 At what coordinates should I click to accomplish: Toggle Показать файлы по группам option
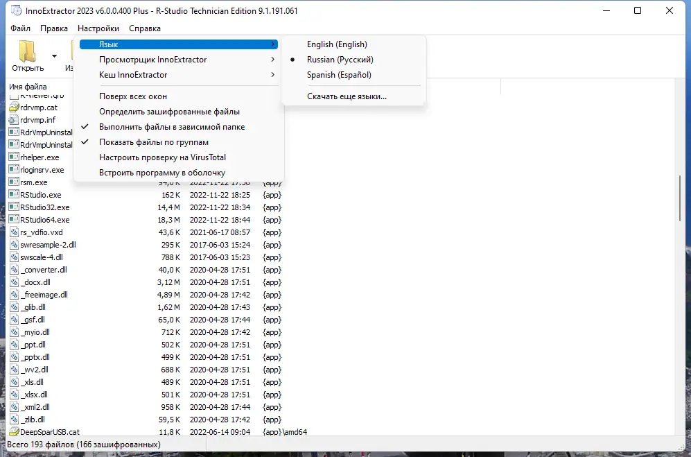[179, 142]
